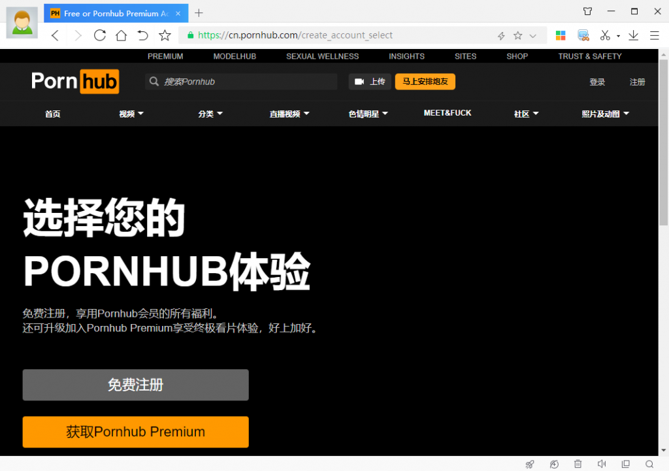This screenshot has width=669, height=471.
Task: Click the browser forward arrow
Action: coord(78,35)
